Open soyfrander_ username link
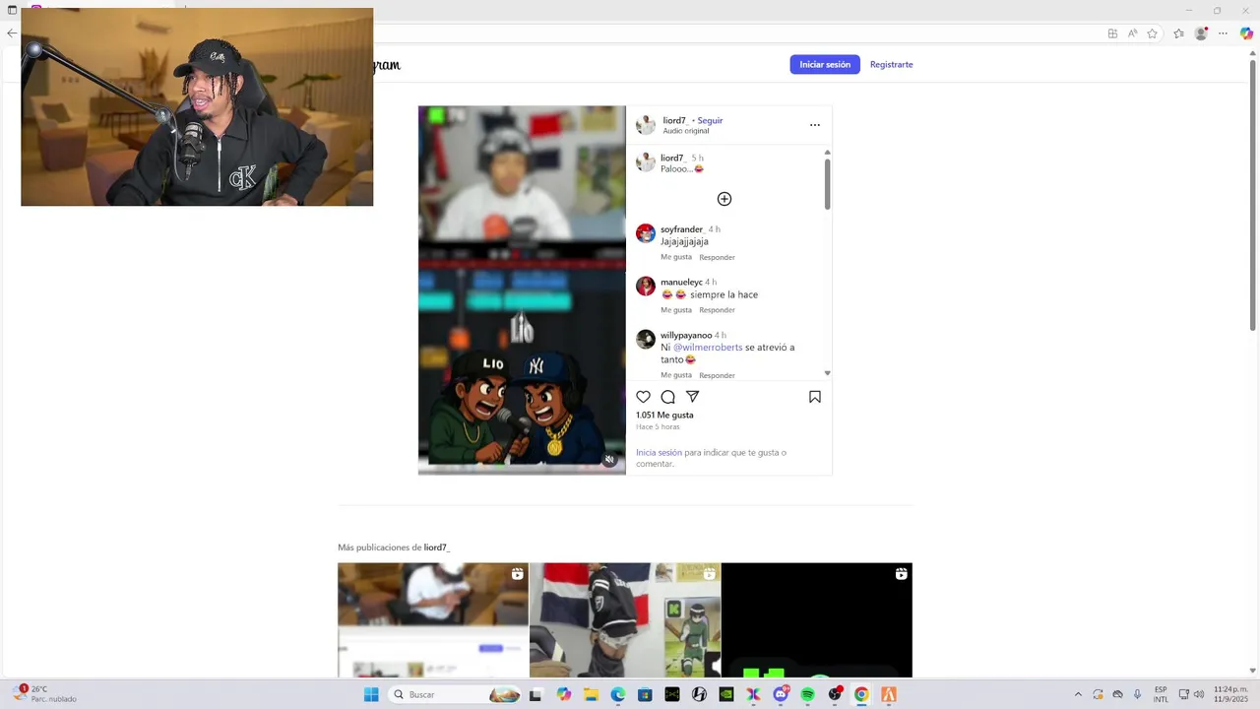 click(x=682, y=229)
